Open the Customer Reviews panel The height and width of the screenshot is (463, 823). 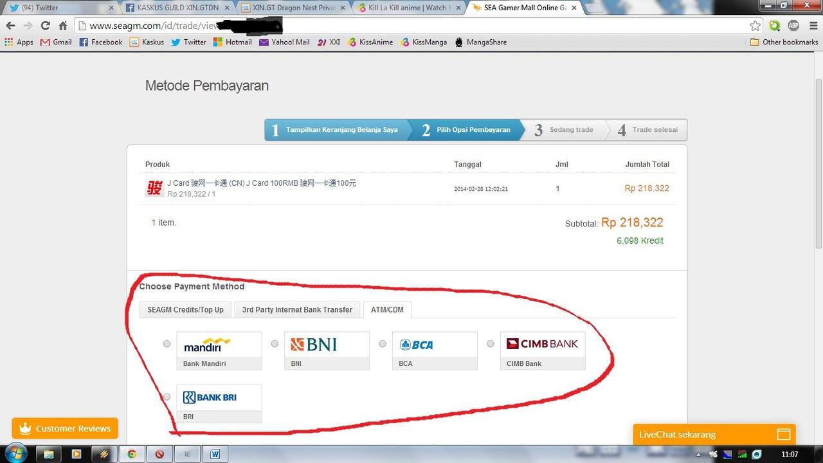pos(64,428)
